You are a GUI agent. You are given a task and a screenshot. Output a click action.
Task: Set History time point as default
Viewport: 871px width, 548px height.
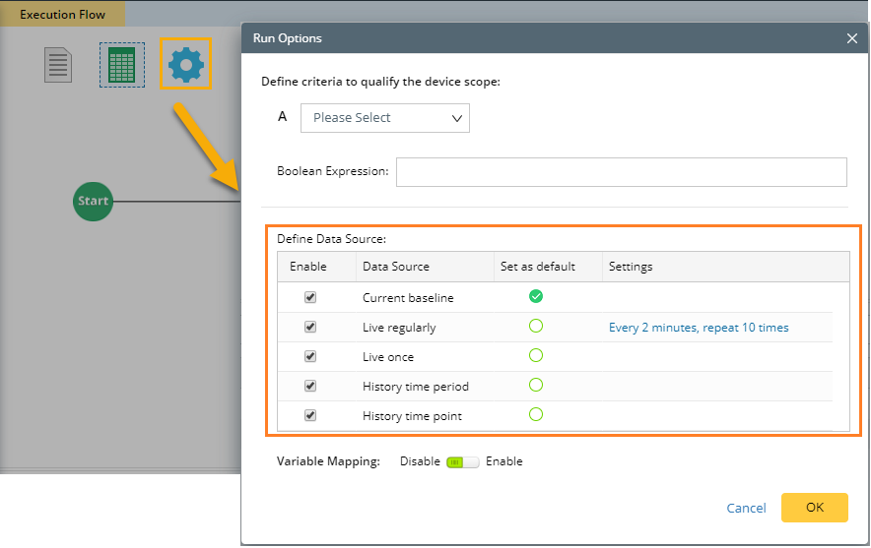click(536, 414)
